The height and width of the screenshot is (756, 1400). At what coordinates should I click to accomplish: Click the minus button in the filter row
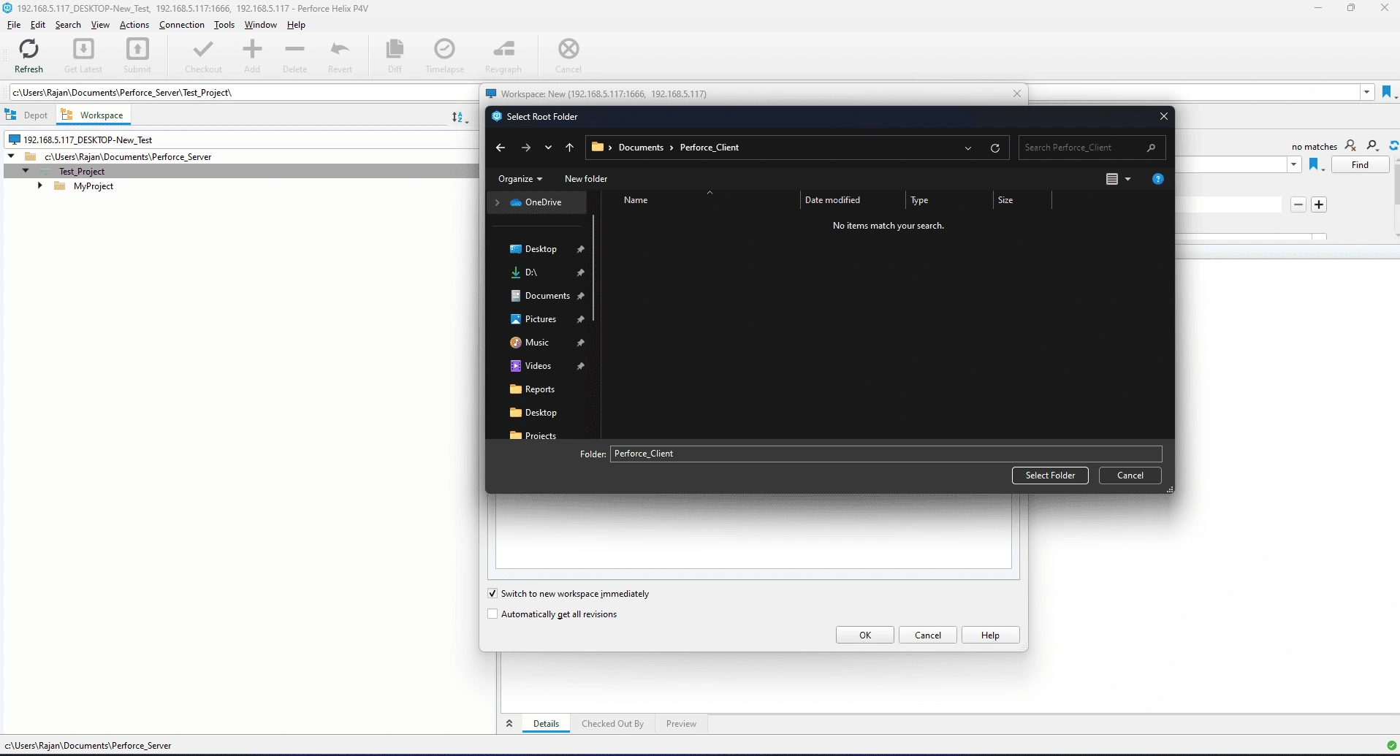pyautogui.click(x=1298, y=205)
